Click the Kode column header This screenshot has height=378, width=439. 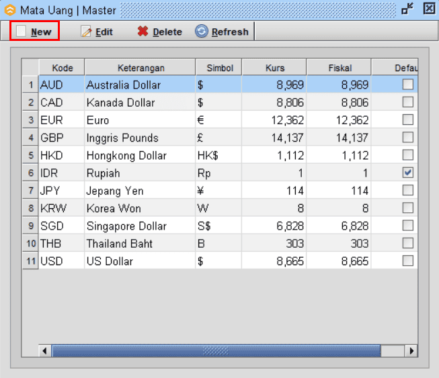point(62,67)
